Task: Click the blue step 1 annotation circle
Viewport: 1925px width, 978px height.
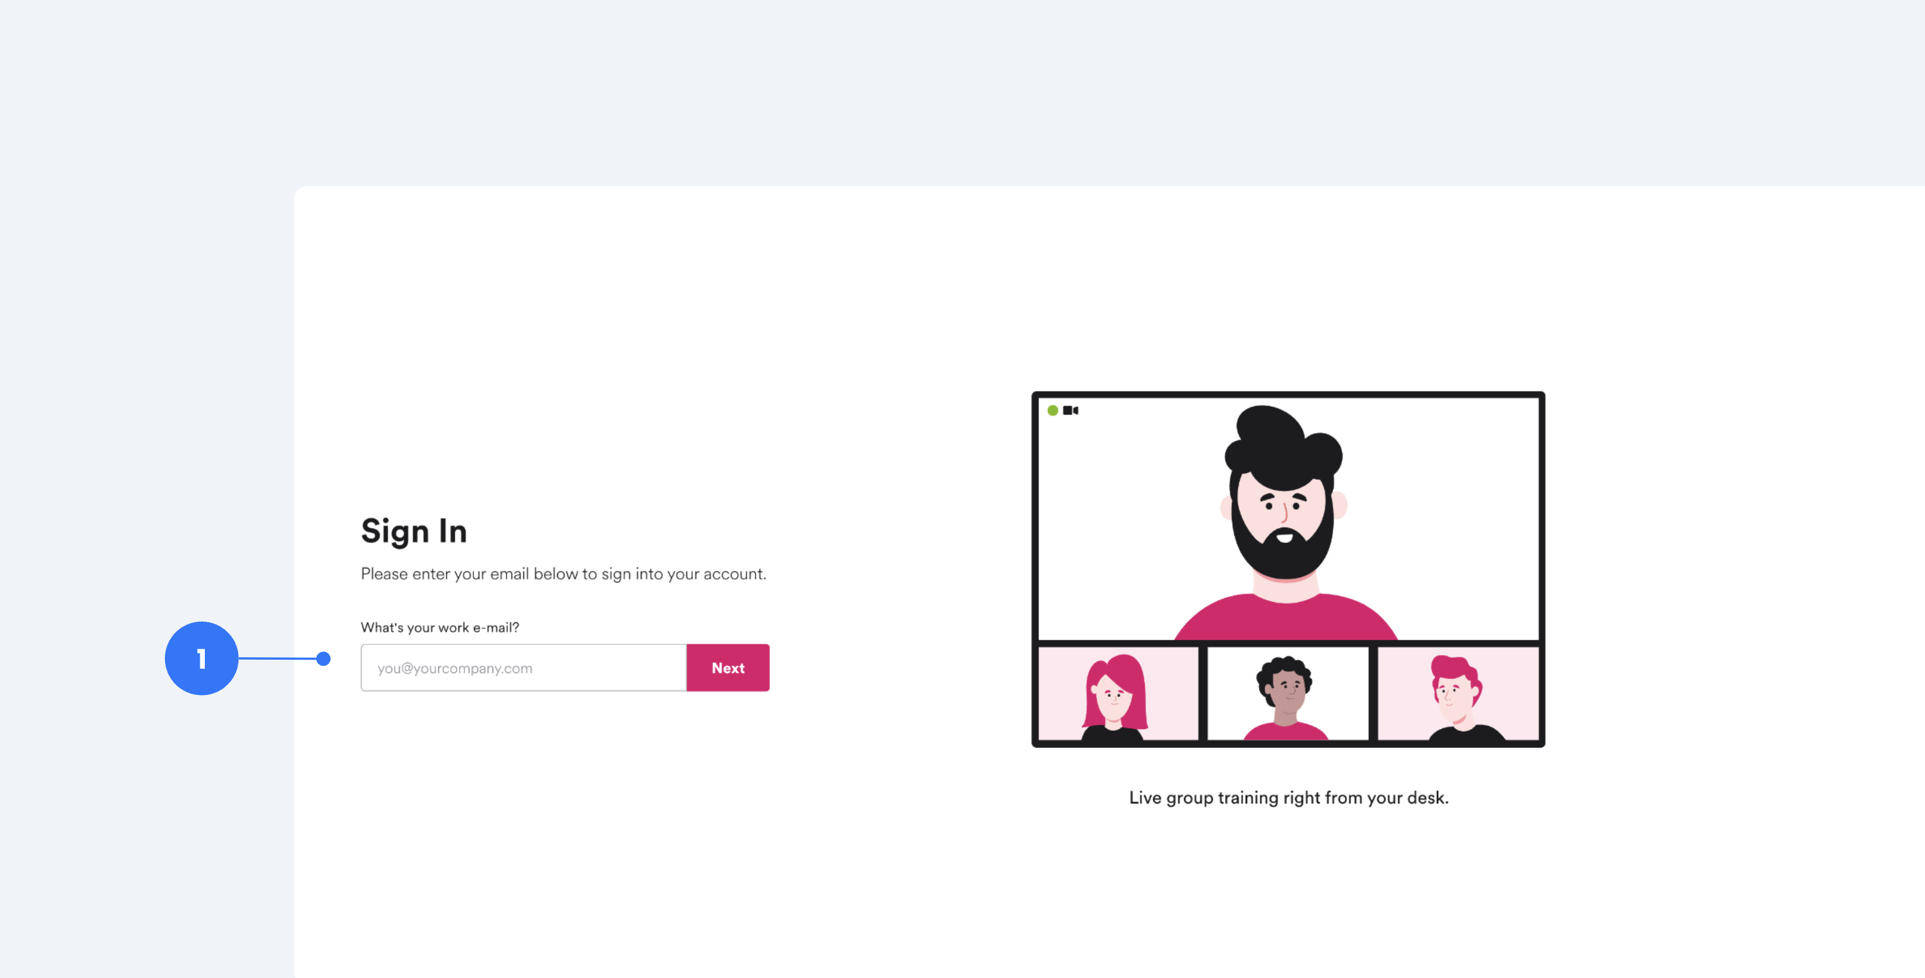Action: [202, 658]
